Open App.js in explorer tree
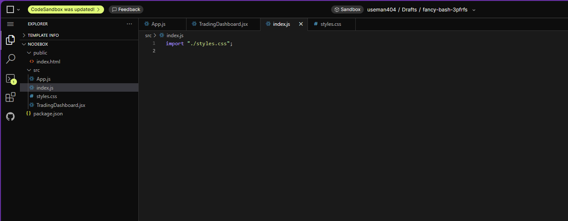 (79, 79)
